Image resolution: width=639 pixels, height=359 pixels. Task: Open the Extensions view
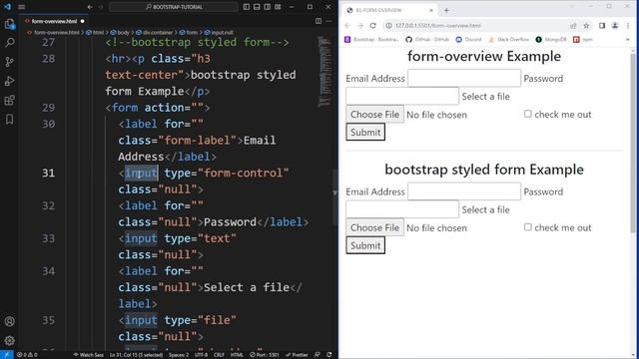(x=9, y=100)
